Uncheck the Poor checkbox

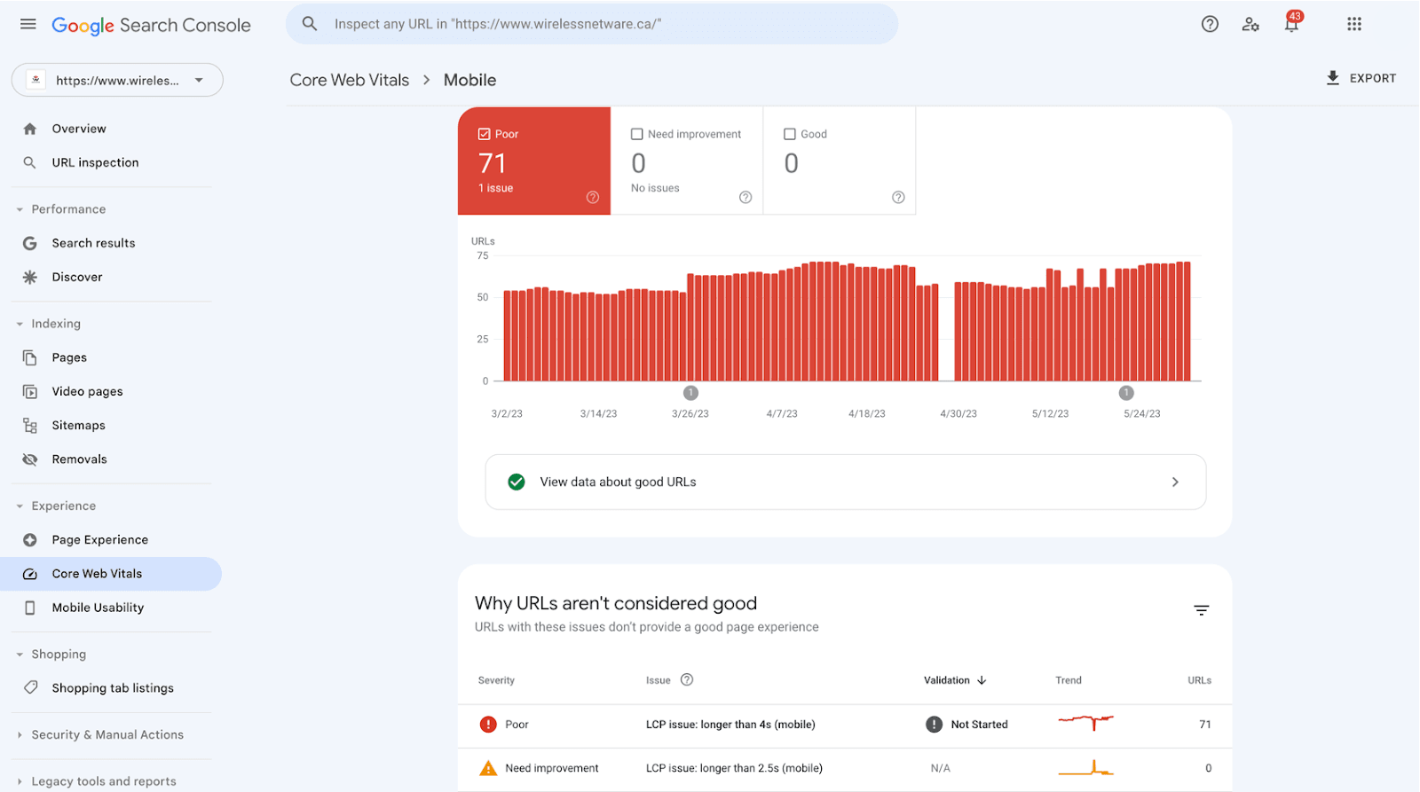coord(485,134)
